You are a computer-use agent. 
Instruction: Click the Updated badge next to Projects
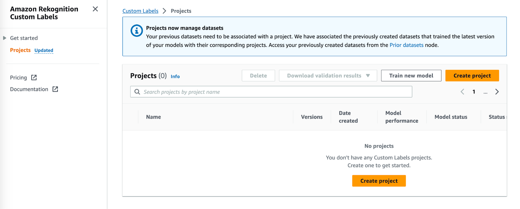pyautogui.click(x=44, y=50)
